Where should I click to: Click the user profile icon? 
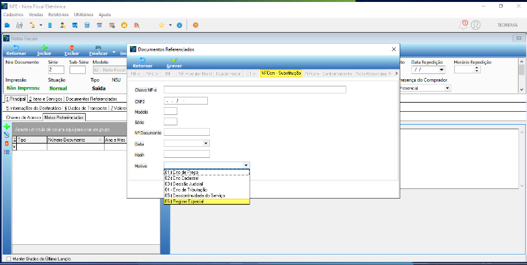click(x=476, y=25)
